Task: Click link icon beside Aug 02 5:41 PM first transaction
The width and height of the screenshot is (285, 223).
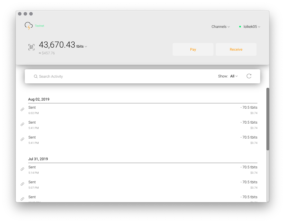Action: point(22,124)
